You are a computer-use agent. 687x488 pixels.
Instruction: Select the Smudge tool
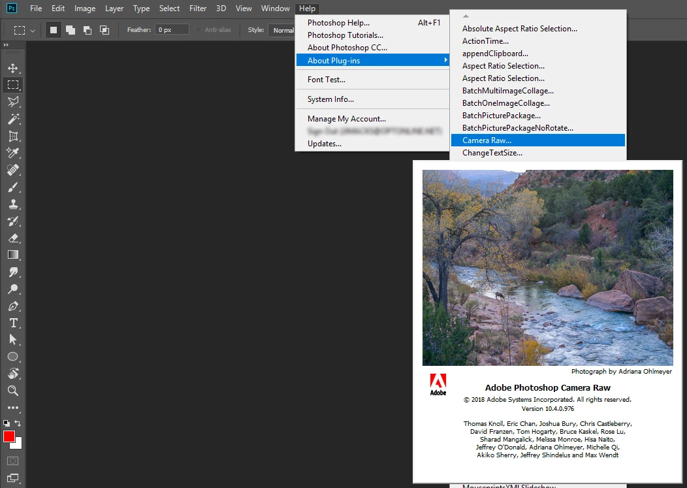(x=12, y=272)
